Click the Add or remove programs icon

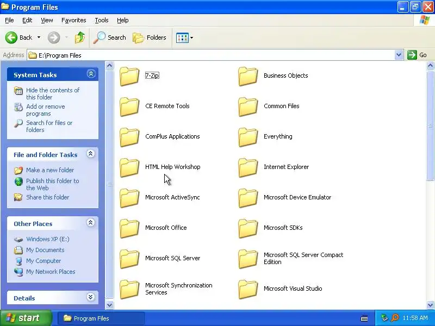tap(18, 106)
